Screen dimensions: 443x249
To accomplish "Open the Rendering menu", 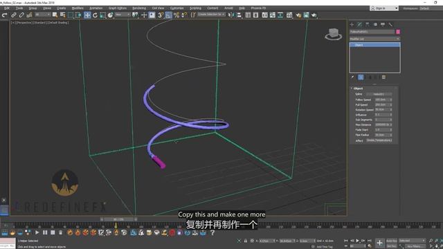I will pyautogui.click(x=139, y=8).
